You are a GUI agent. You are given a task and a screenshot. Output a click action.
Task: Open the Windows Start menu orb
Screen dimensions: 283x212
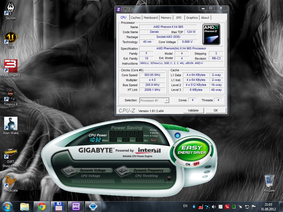pyautogui.click(x=7, y=206)
